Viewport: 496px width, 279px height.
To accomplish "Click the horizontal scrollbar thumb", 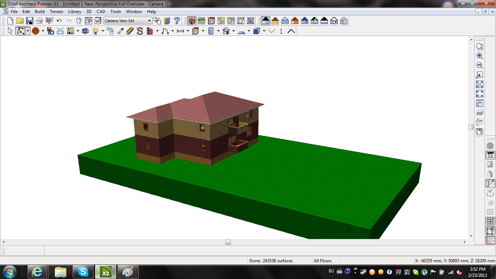I will point(228,242).
